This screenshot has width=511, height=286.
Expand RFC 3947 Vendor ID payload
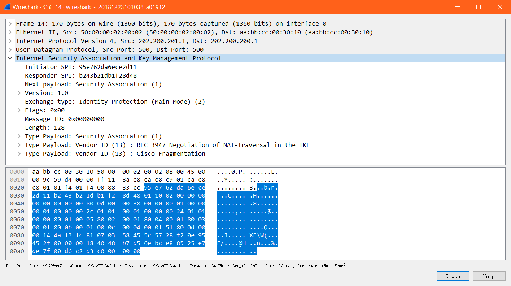[x=19, y=145]
